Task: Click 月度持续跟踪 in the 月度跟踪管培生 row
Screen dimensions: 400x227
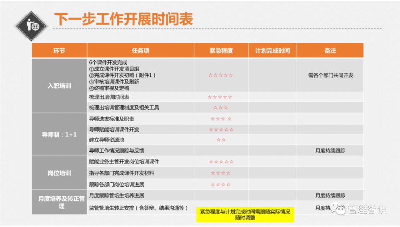Action: 330,195
